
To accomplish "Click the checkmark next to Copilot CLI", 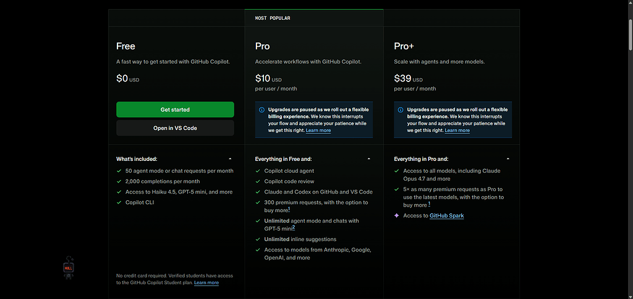I will [119, 202].
